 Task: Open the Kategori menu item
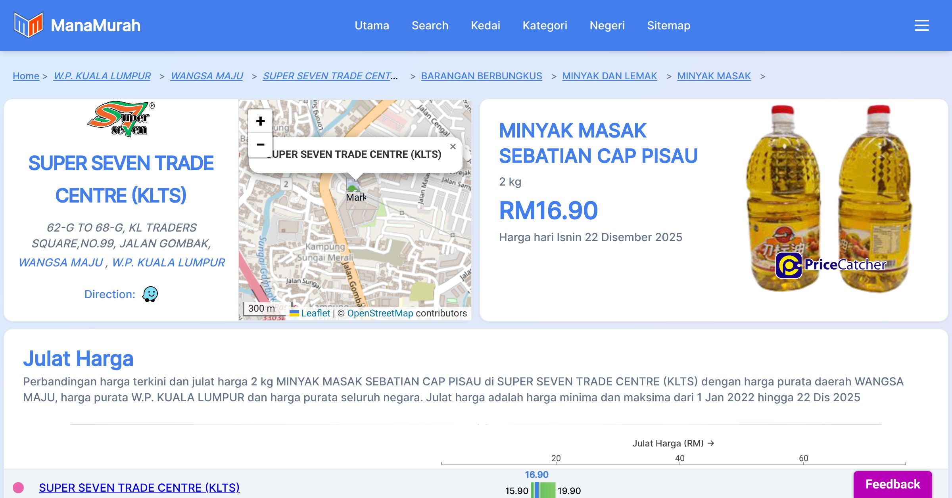[545, 25]
